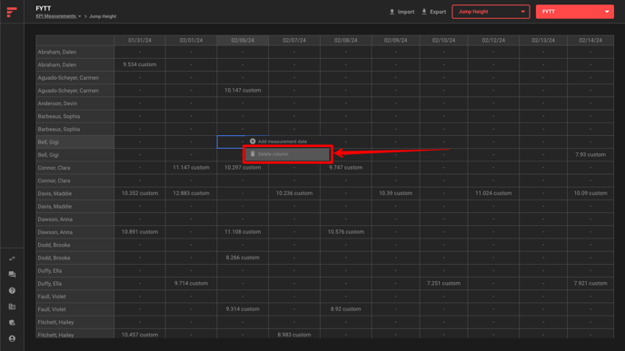Select the 02/08/24 column header
625x351 pixels.
345,40
